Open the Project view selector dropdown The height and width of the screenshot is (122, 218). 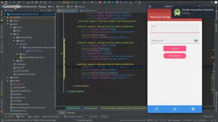(20, 11)
